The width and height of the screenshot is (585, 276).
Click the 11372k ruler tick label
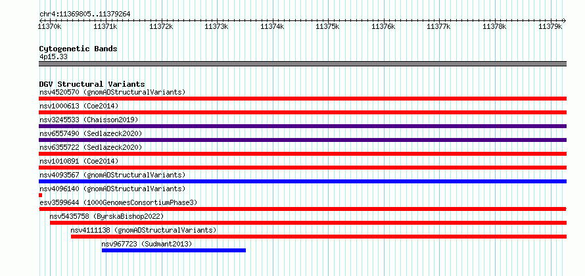(x=161, y=26)
